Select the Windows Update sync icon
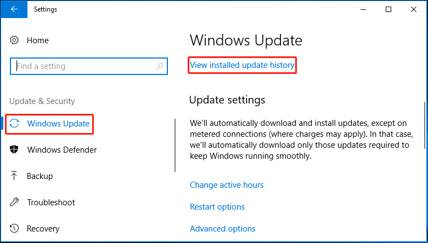This screenshot has width=428, height=243. tap(14, 124)
